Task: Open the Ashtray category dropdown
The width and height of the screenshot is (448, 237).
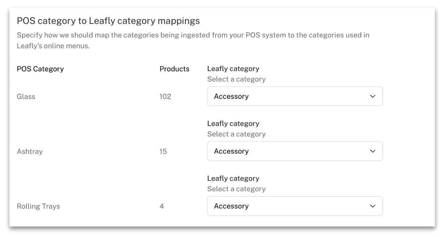Action: pyautogui.click(x=295, y=151)
